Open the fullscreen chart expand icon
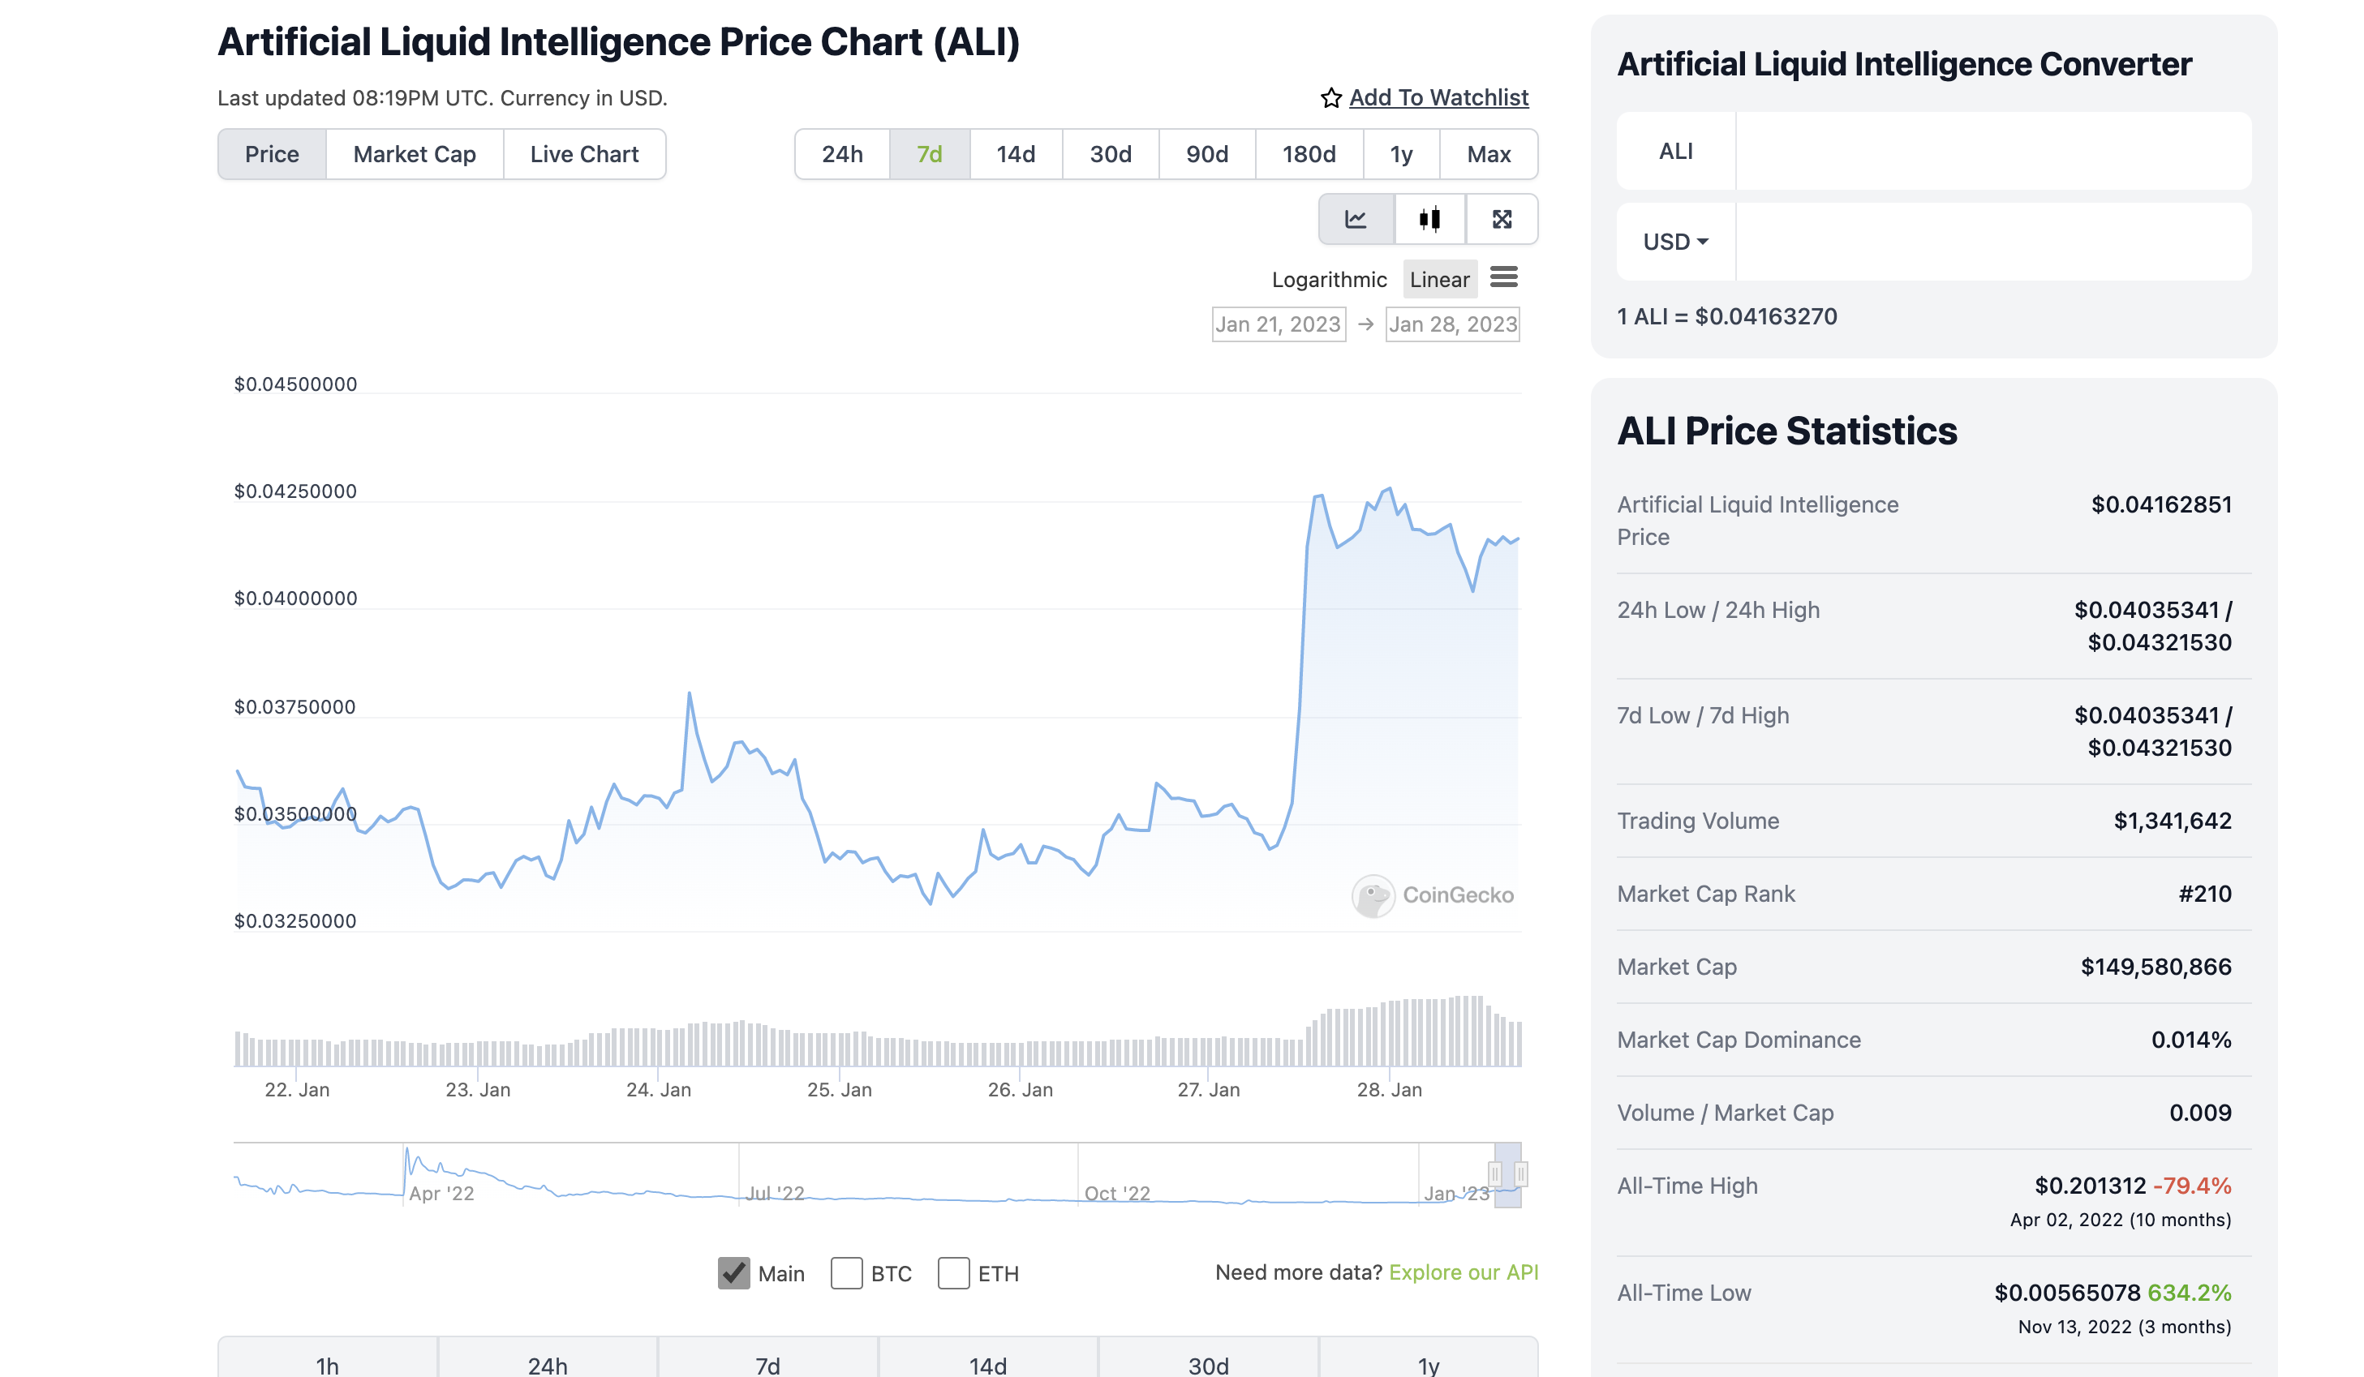 pos(1502,220)
